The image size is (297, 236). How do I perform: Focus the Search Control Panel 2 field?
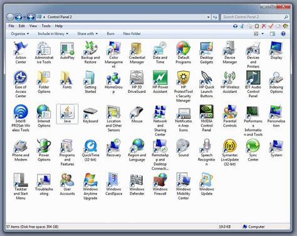click(255, 17)
